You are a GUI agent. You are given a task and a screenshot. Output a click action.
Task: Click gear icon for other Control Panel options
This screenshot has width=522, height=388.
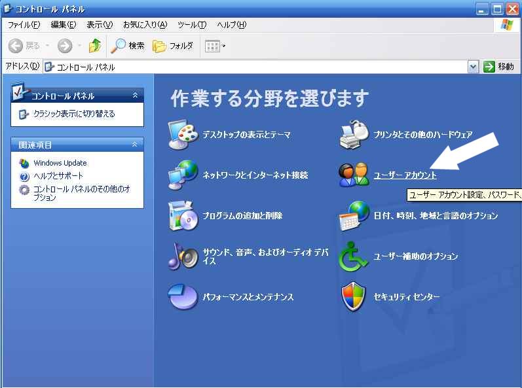tap(24, 190)
